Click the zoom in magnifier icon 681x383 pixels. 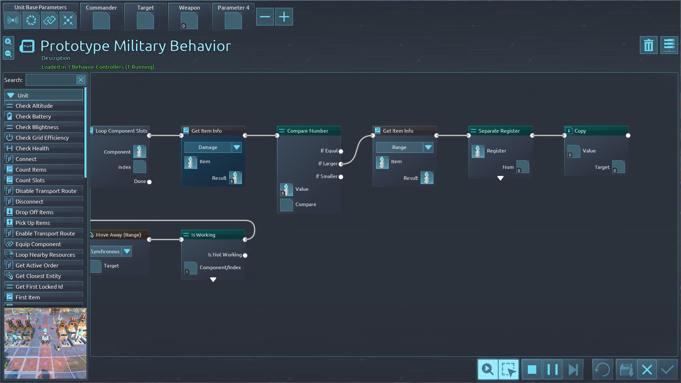point(9,42)
